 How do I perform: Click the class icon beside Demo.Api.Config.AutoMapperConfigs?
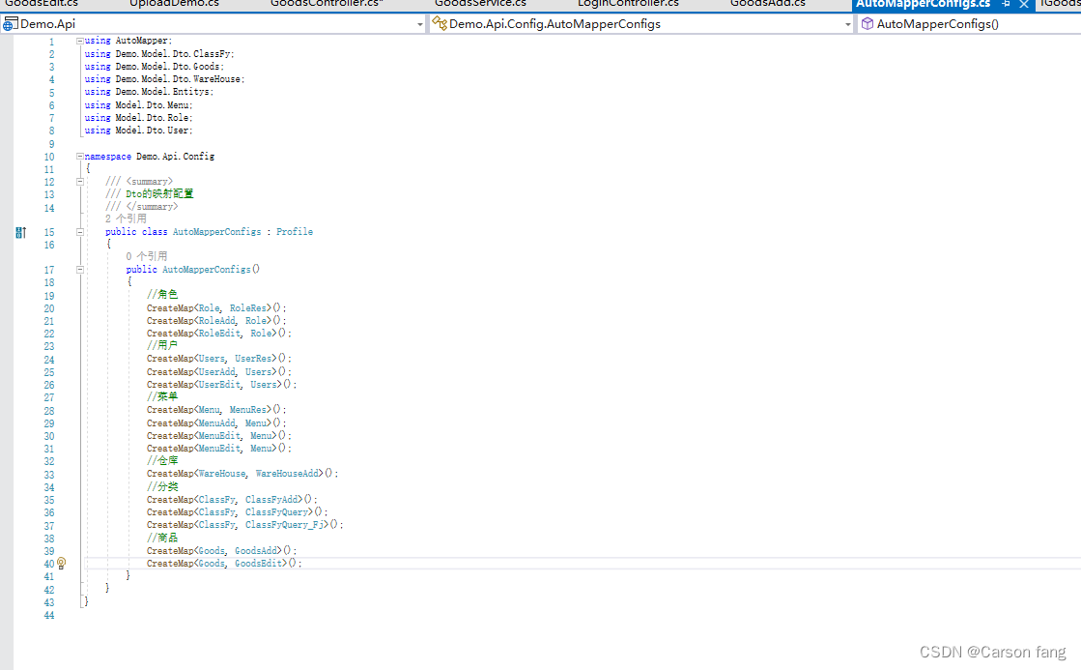[x=440, y=24]
